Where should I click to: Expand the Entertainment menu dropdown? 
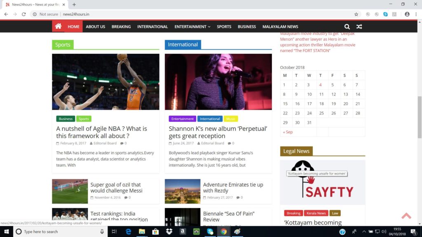click(x=192, y=26)
